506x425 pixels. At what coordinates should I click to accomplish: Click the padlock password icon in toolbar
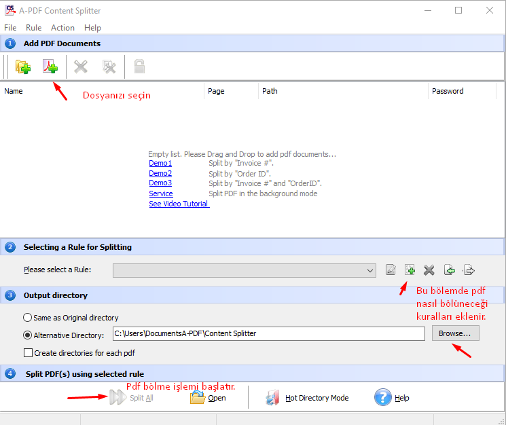(139, 66)
